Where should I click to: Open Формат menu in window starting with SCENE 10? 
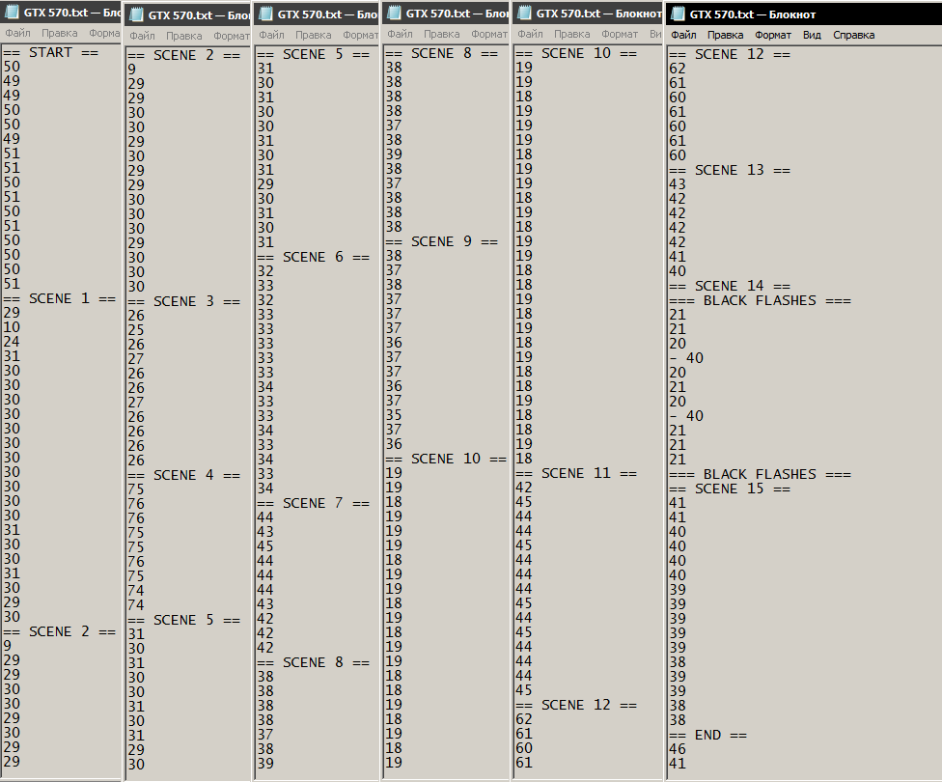pyautogui.click(x=620, y=34)
